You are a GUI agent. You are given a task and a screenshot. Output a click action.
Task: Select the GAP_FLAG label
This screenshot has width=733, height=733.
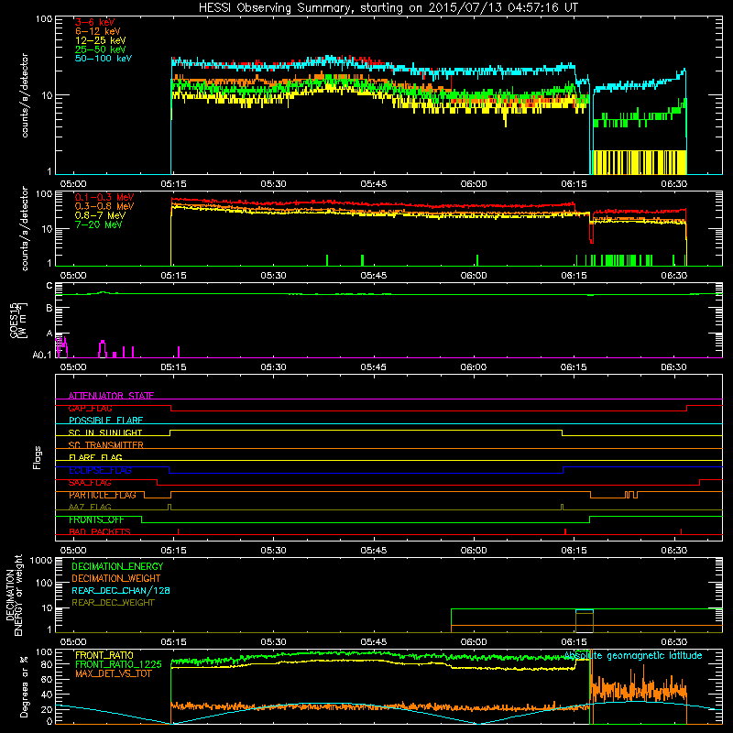tap(90, 408)
